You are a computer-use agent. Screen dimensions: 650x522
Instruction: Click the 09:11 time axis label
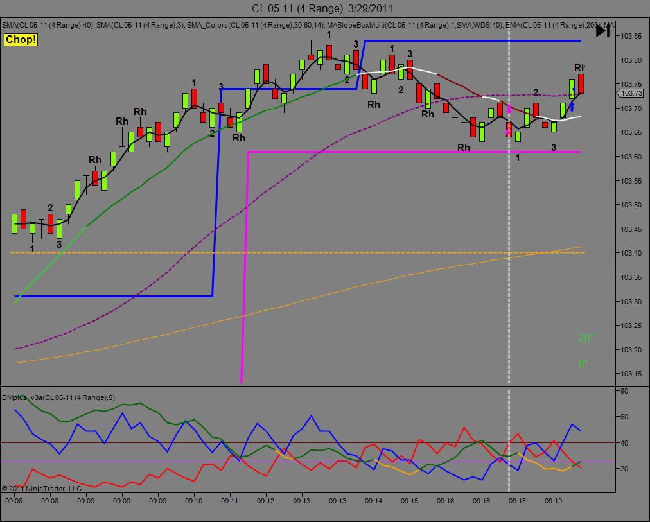pyautogui.click(x=230, y=501)
